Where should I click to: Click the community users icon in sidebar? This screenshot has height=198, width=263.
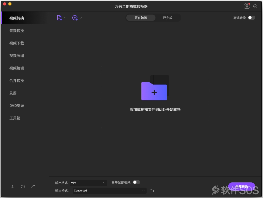click(x=33, y=187)
